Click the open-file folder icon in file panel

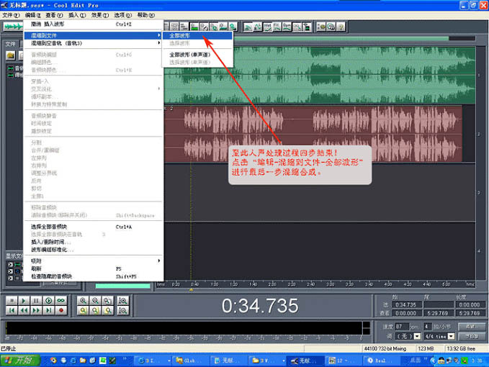point(10,55)
